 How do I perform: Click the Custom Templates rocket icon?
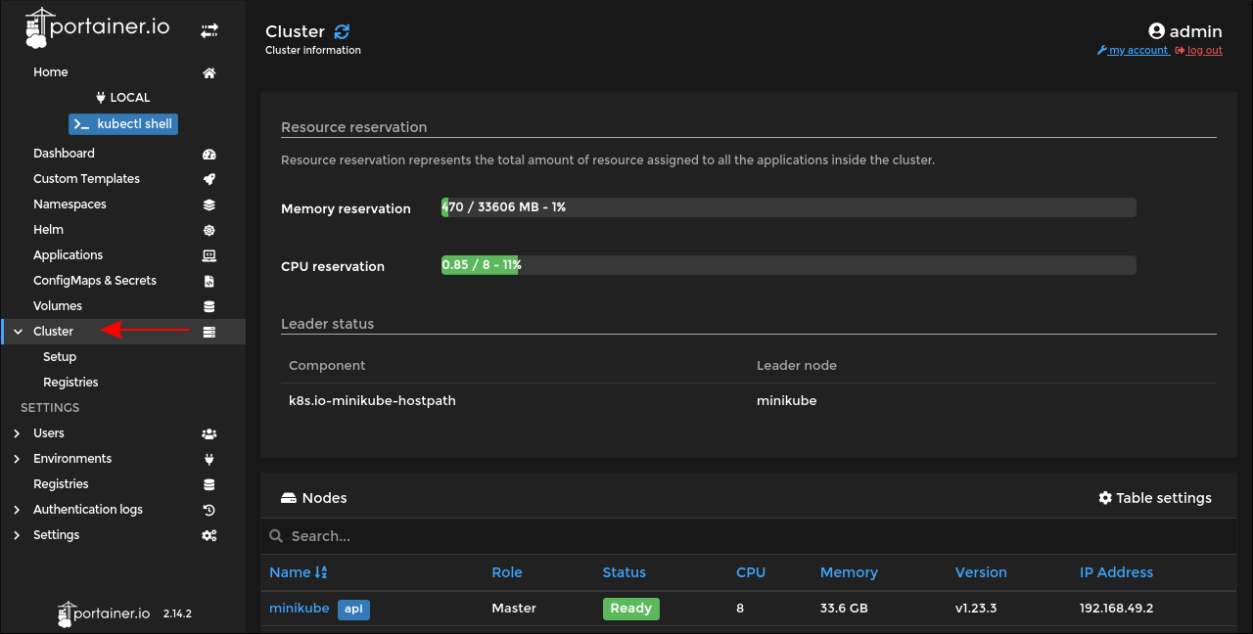tap(209, 179)
